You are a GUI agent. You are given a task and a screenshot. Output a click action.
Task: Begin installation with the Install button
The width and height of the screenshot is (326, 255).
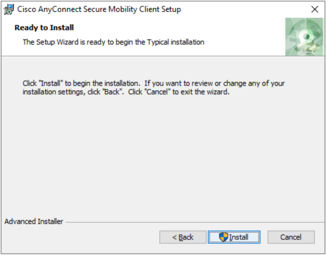[234, 237]
